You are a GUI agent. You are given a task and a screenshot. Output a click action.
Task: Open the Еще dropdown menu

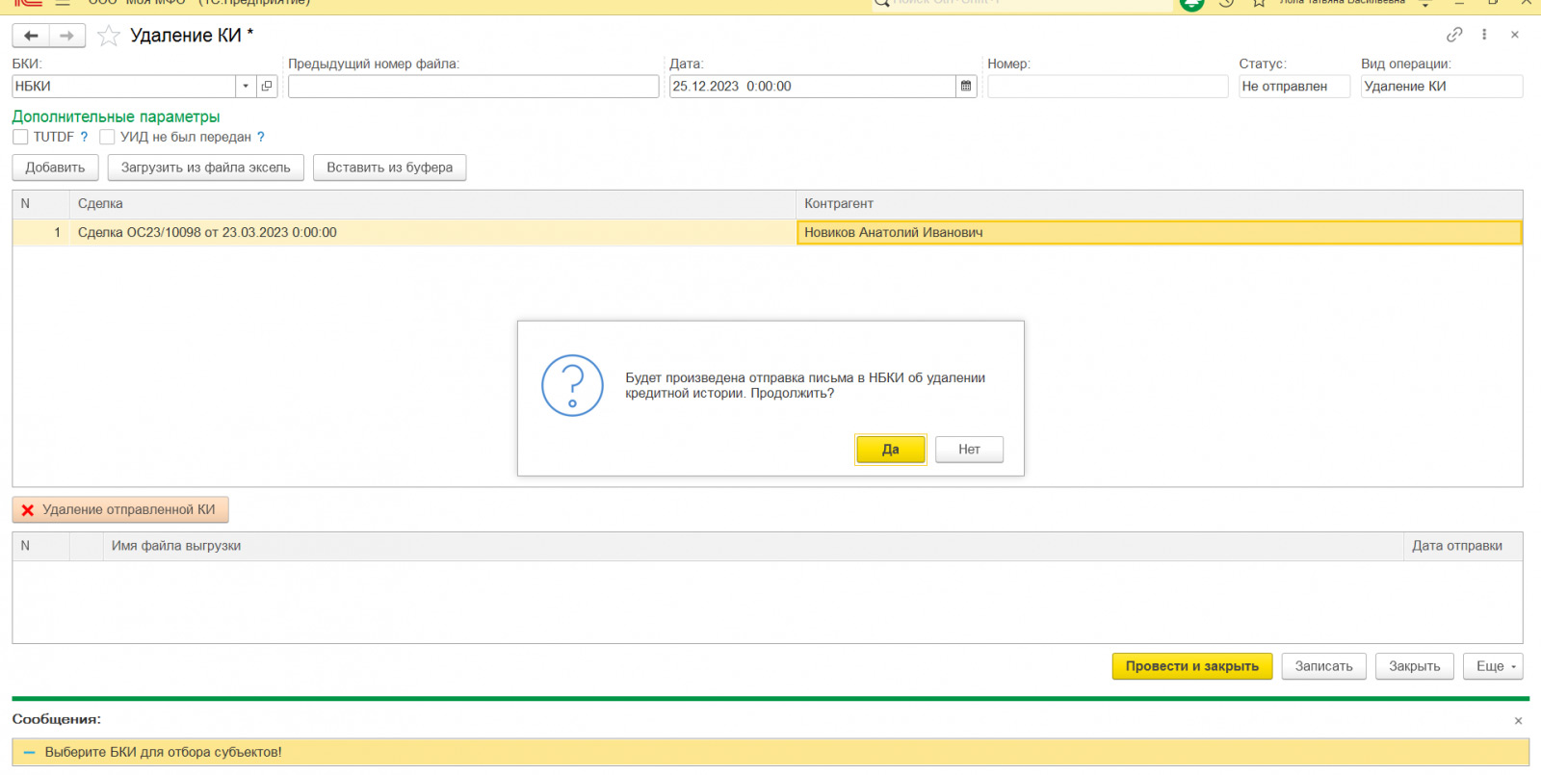pyautogui.click(x=1494, y=666)
